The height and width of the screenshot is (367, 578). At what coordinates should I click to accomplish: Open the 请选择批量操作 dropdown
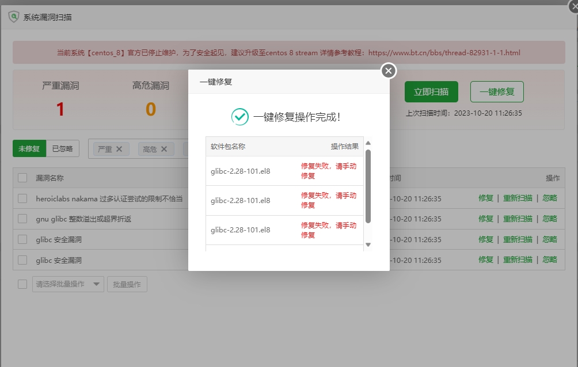click(x=67, y=284)
